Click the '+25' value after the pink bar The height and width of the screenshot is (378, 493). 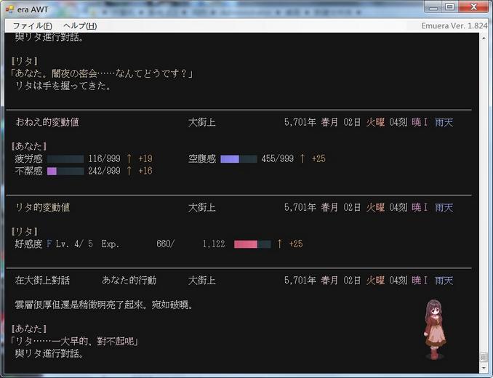pyautogui.click(x=296, y=244)
